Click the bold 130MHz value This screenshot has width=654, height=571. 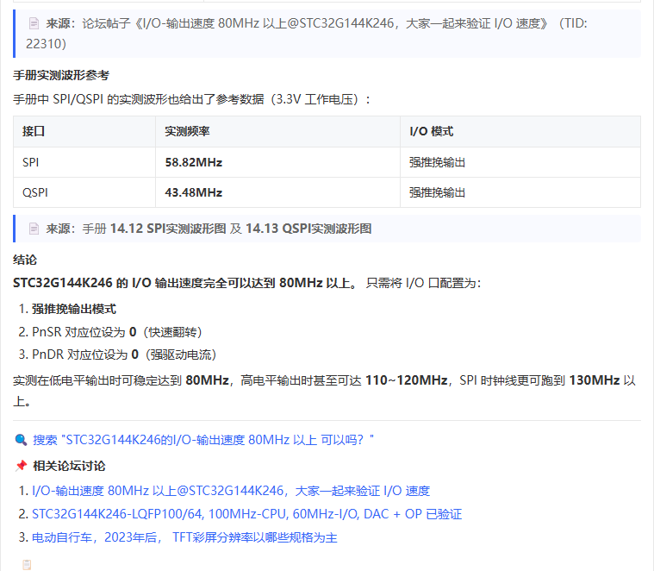click(x=595, y=380)
